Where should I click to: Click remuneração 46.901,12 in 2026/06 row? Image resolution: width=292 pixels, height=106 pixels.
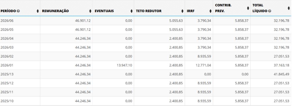[x=83, y=21]
